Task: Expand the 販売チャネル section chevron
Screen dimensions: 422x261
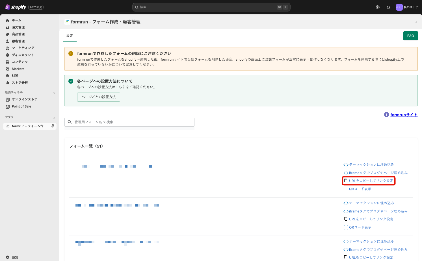Action: (54, 93)
